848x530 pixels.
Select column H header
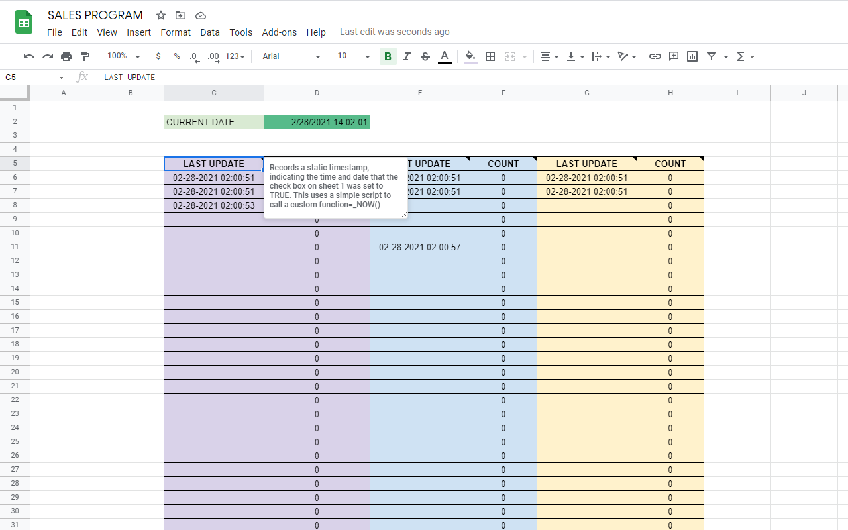670,93
